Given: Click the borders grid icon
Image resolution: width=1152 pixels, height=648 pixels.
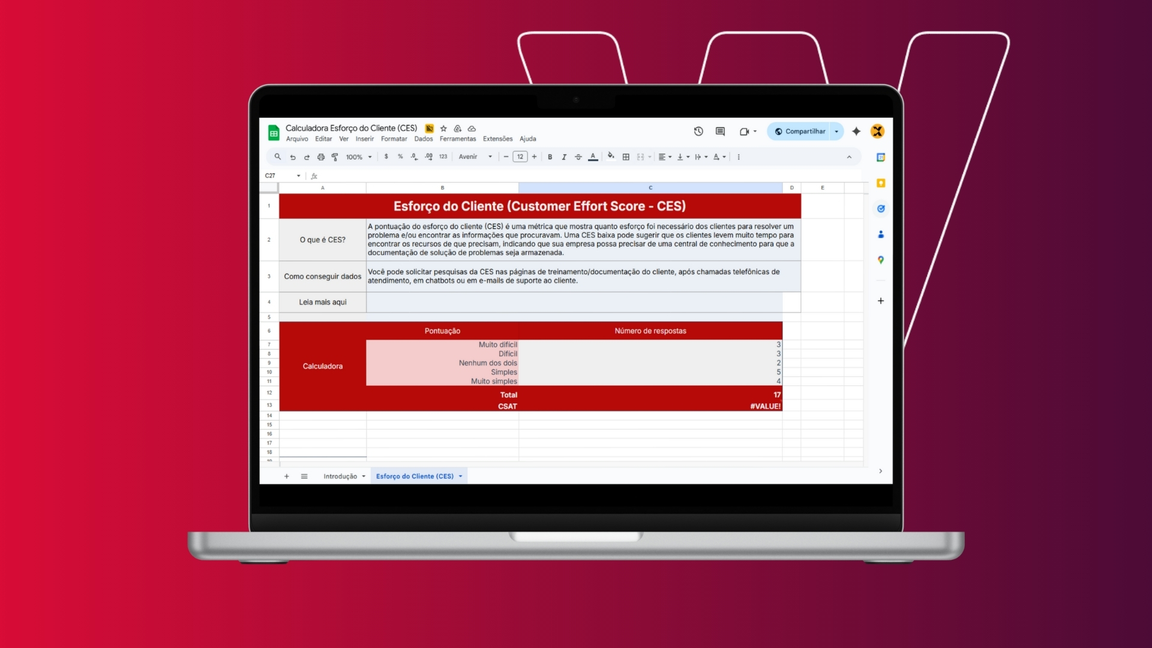Looking at the screenshot, I should click(x=626, y=157).
